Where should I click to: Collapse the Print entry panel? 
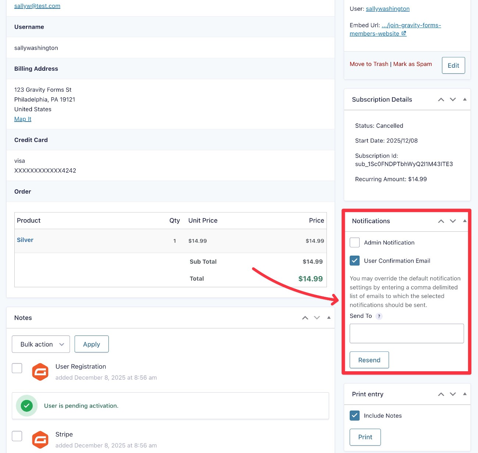point(465,394)
